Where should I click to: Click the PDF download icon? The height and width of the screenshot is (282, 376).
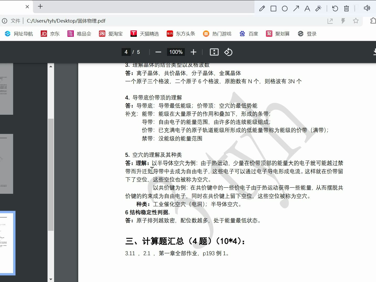click(x=374, y=52)
